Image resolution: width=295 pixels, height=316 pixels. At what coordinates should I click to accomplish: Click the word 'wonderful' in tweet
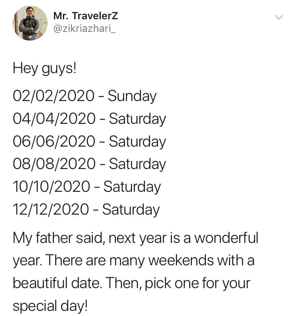[226, 238]
